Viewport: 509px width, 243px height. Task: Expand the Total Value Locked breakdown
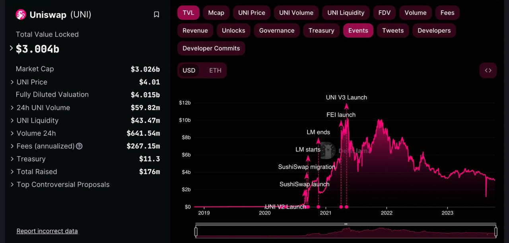(12, 49)
